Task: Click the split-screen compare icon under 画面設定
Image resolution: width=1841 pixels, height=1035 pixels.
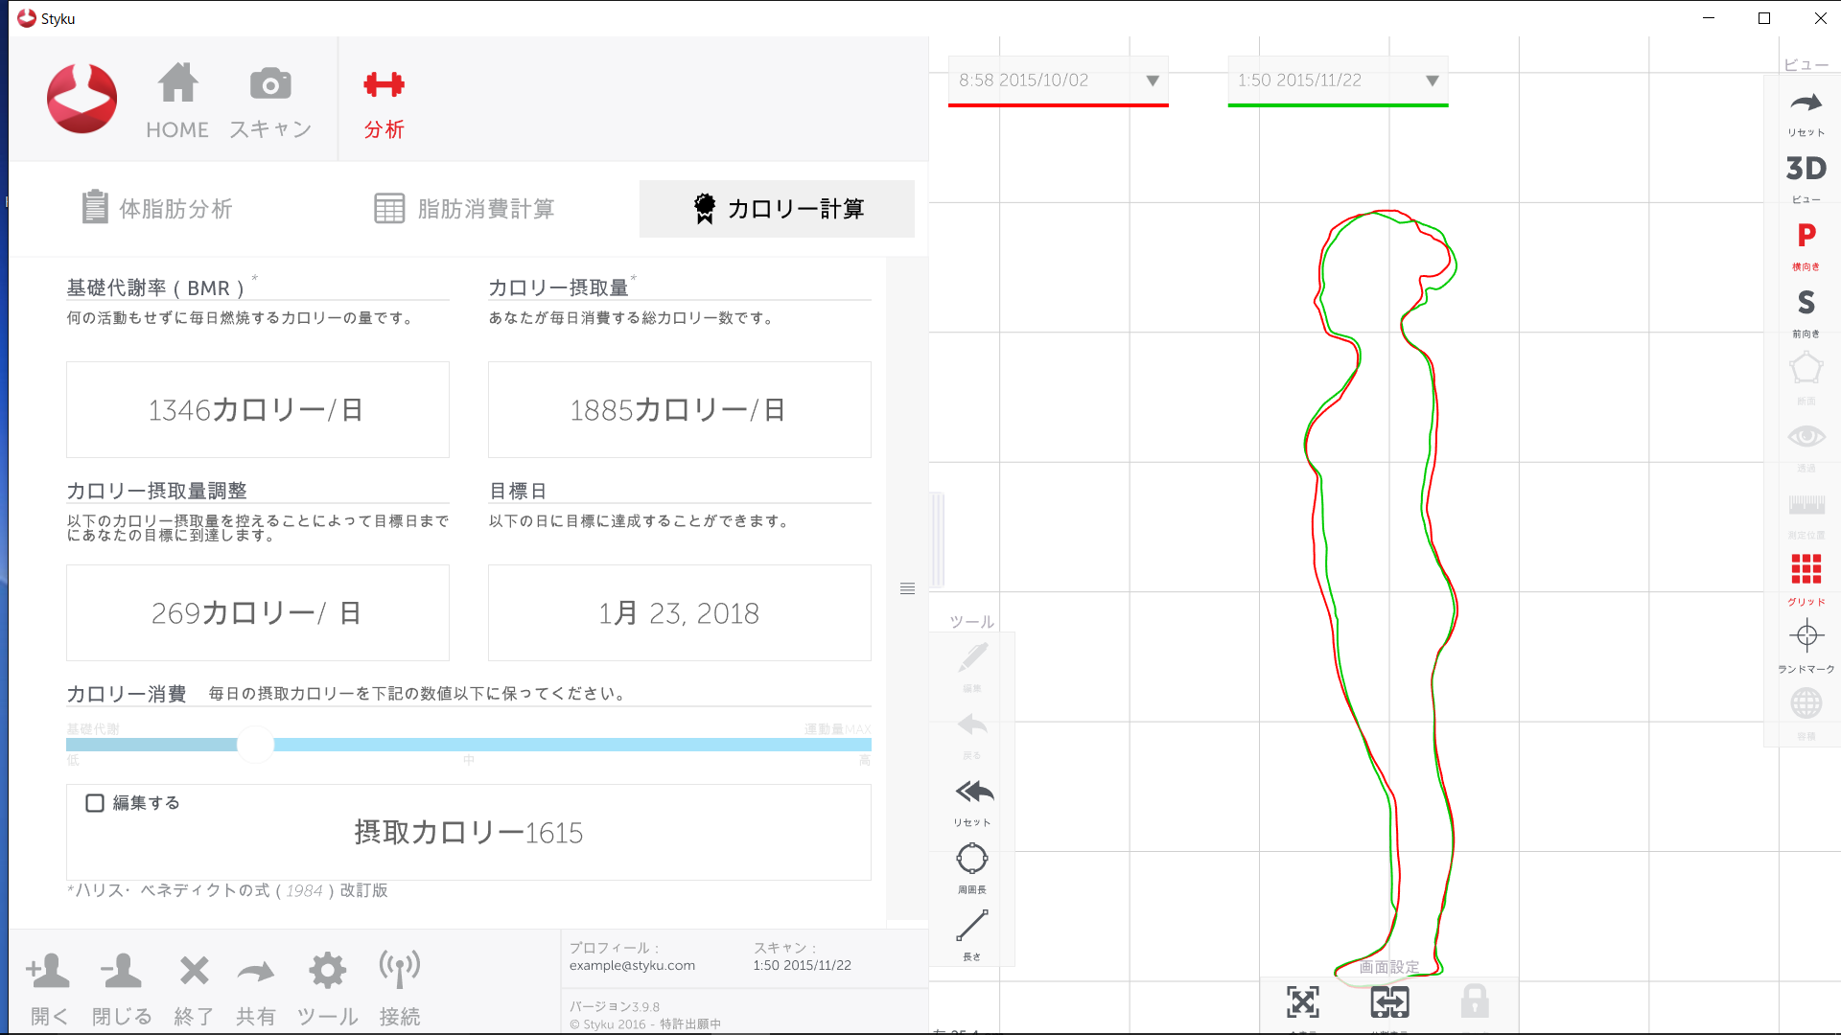Action: [x=1389, y=1002]
